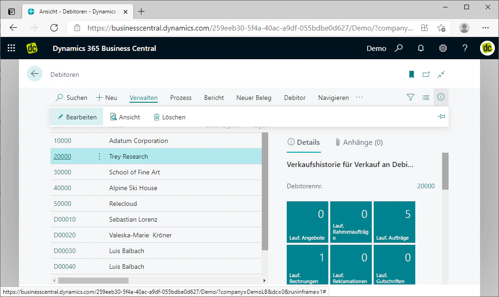The width and height of the screenshot is (499, 297).
Task: Click the customer list horizontal scrollbar
Action: [93, 280]
